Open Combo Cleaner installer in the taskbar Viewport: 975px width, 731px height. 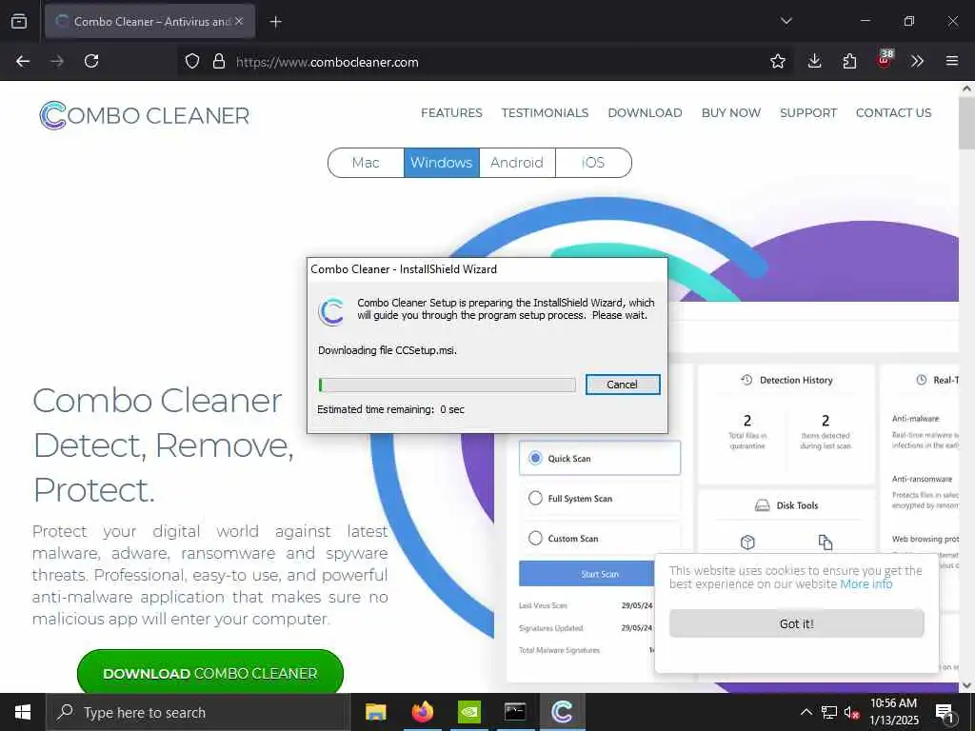pos(562,712)
